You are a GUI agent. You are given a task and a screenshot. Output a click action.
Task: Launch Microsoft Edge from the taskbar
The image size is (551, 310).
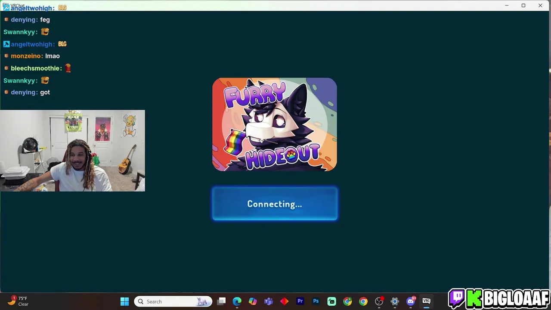pyautogui.click(x=237, y=301)
